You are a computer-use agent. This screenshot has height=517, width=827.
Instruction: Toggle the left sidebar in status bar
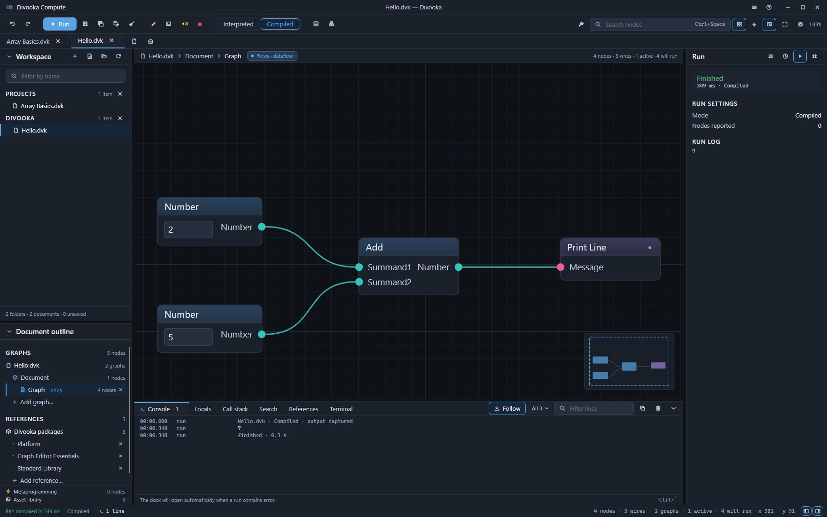(806, 511)
